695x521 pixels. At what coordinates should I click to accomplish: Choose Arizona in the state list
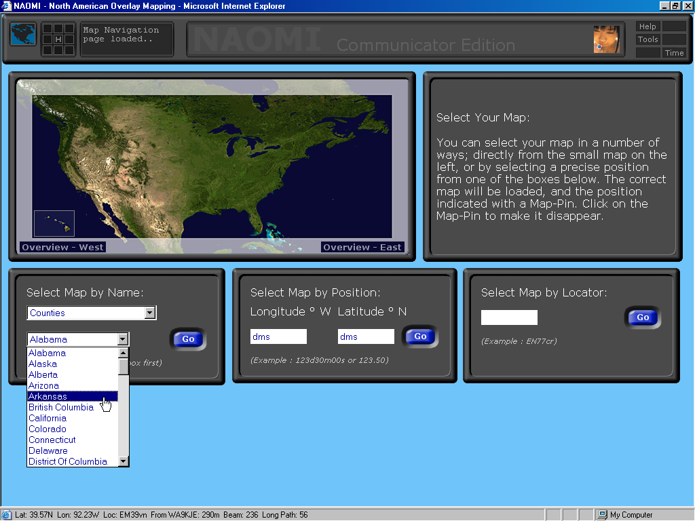pyautogui.click(x=73, y=385)
